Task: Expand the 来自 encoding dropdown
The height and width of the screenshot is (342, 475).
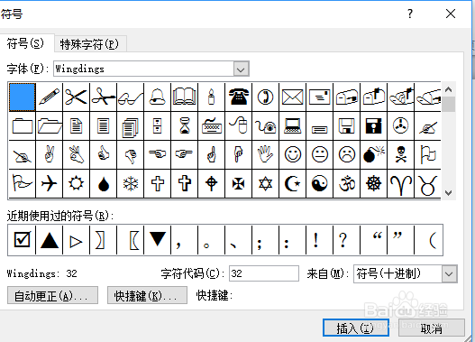Action: pos(449,273)
